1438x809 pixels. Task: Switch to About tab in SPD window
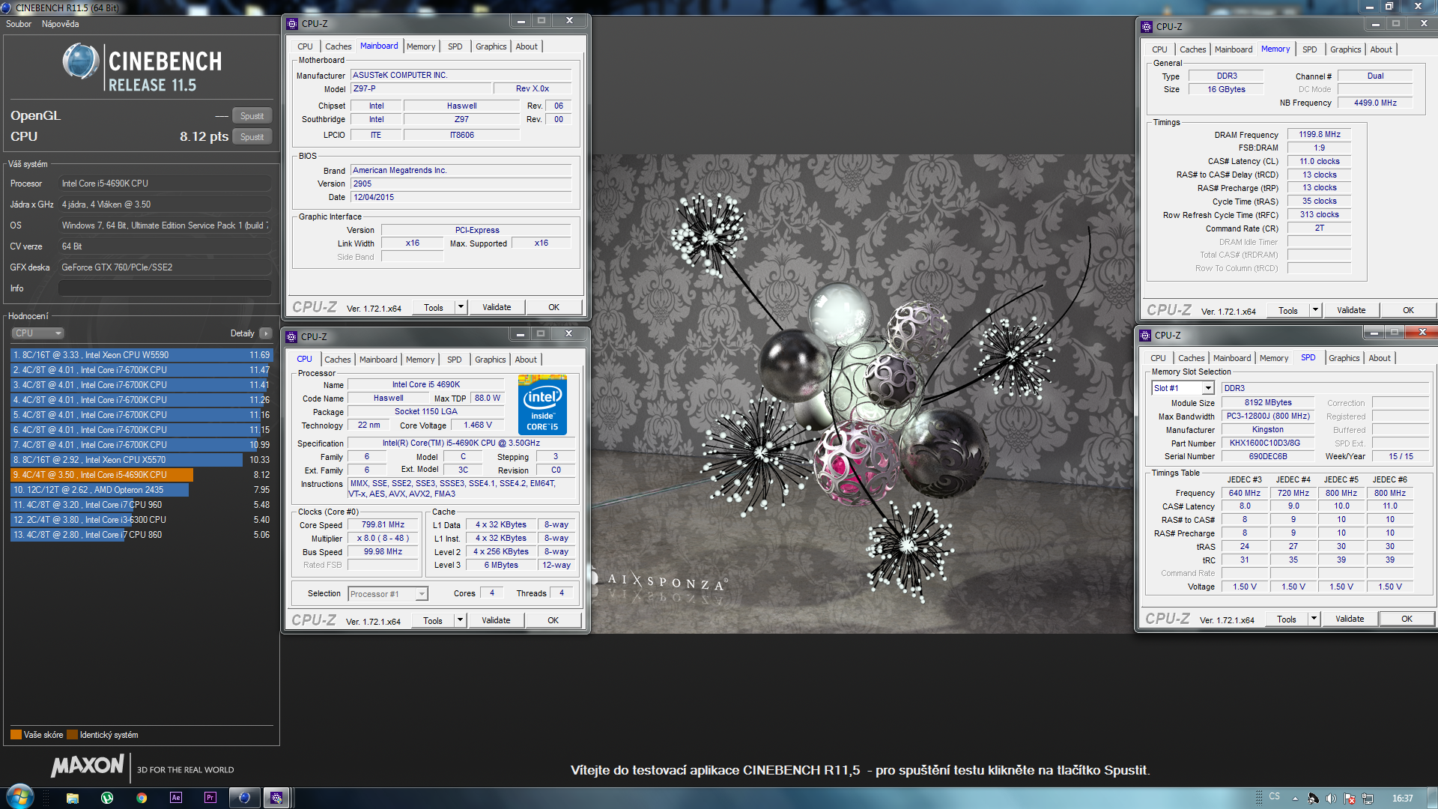point(1380,358)
